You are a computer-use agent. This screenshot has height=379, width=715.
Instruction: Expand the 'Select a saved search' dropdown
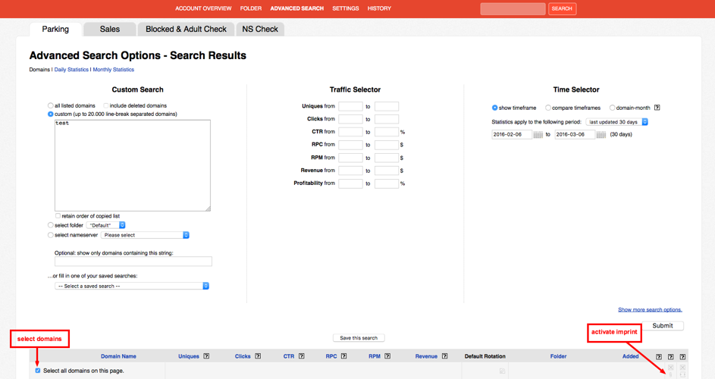[x=132, y=287]
